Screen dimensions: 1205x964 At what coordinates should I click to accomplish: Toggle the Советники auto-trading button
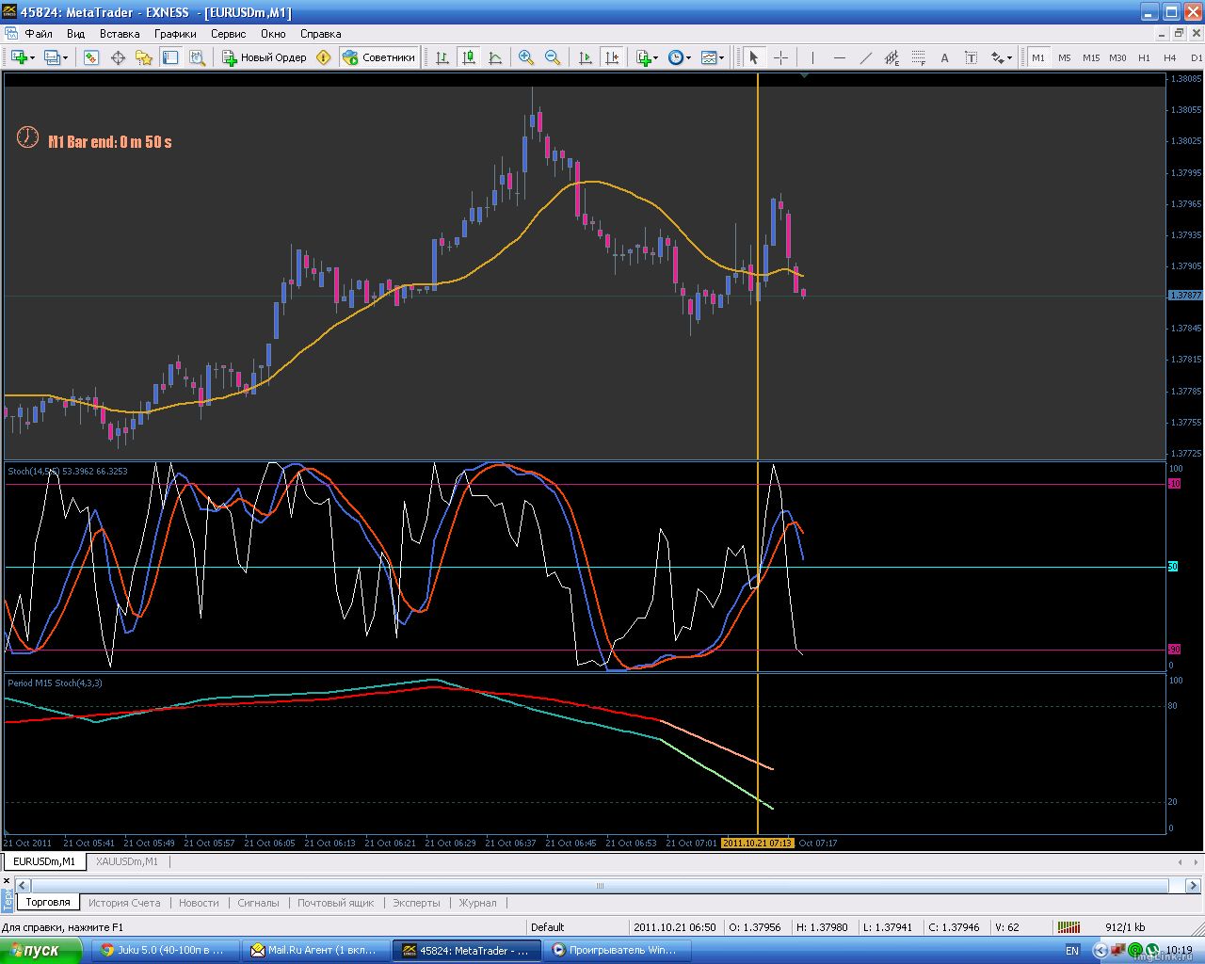[378, 57]
